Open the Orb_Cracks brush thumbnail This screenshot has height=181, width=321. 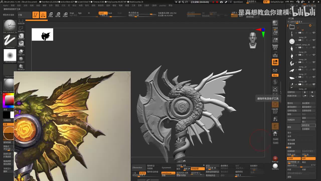pyautogui.click(x=10, y=26)
